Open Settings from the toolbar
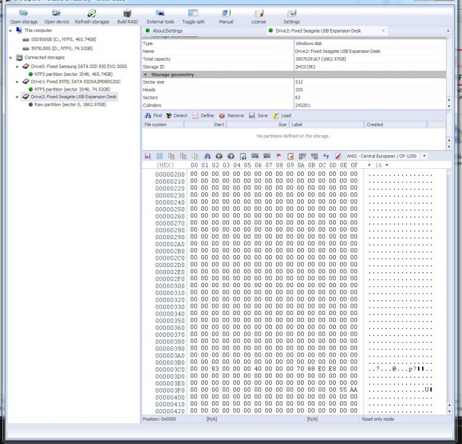This screenshot has width=462, height=444. (x=291, y=13)
